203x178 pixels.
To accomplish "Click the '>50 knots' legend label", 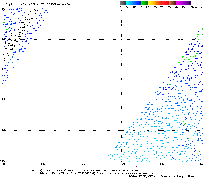I will (x=195, y=7).
